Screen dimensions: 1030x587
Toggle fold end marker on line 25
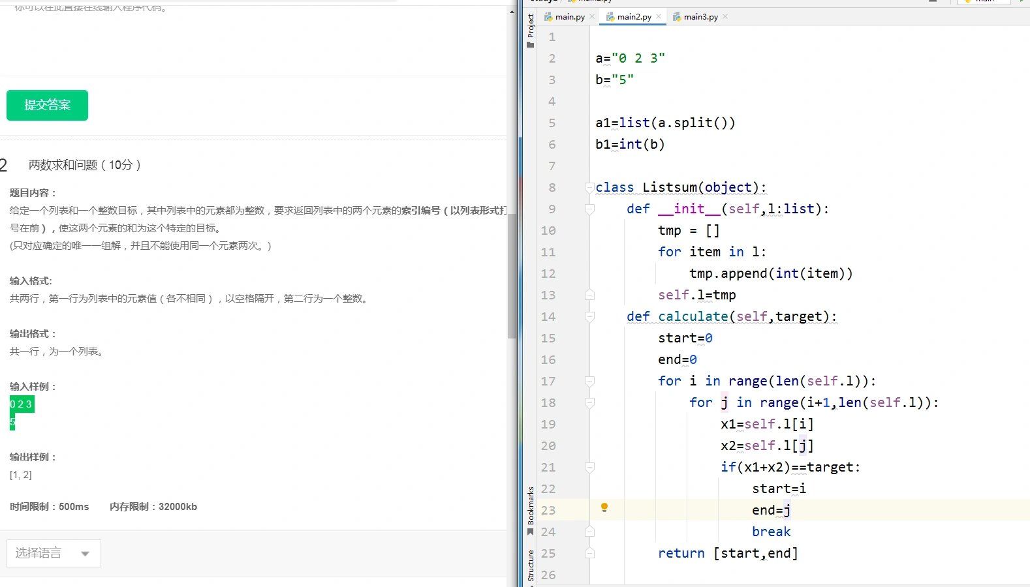tap(589, 553)
